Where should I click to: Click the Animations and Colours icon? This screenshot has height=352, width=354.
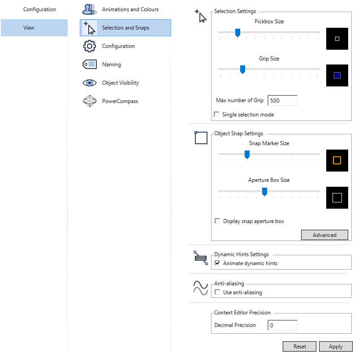[90, 9]
